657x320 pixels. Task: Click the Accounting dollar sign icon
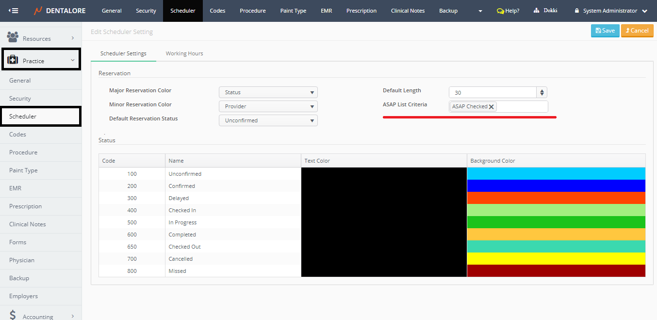13,316
